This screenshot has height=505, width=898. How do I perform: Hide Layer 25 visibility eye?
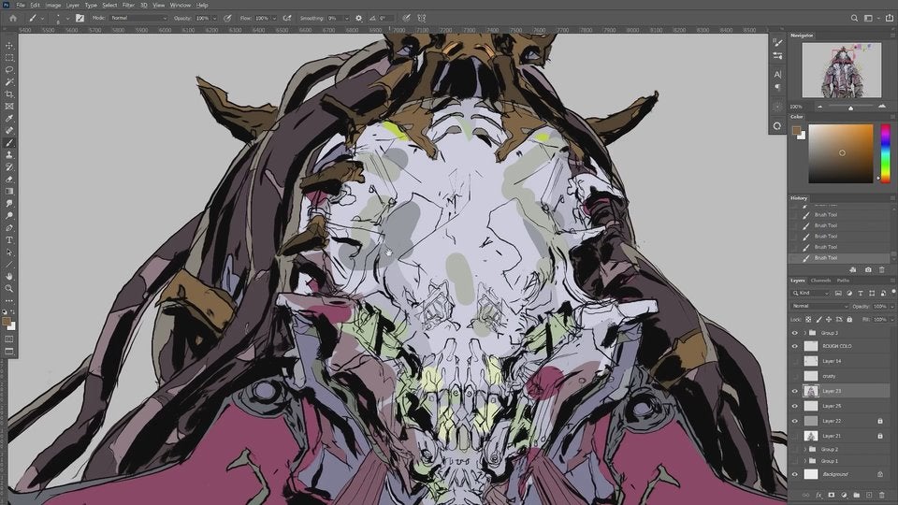pyautogui.click(x=794, y=406)
